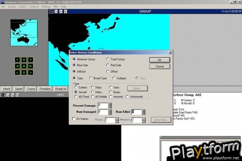Decrease Percent Damage with spinner
Viewport: 242px width, 161px height.
click(x=110, y=107)
